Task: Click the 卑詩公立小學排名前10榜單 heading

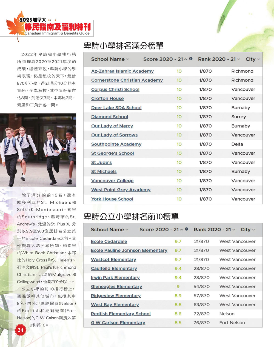Action: point(131,217)
